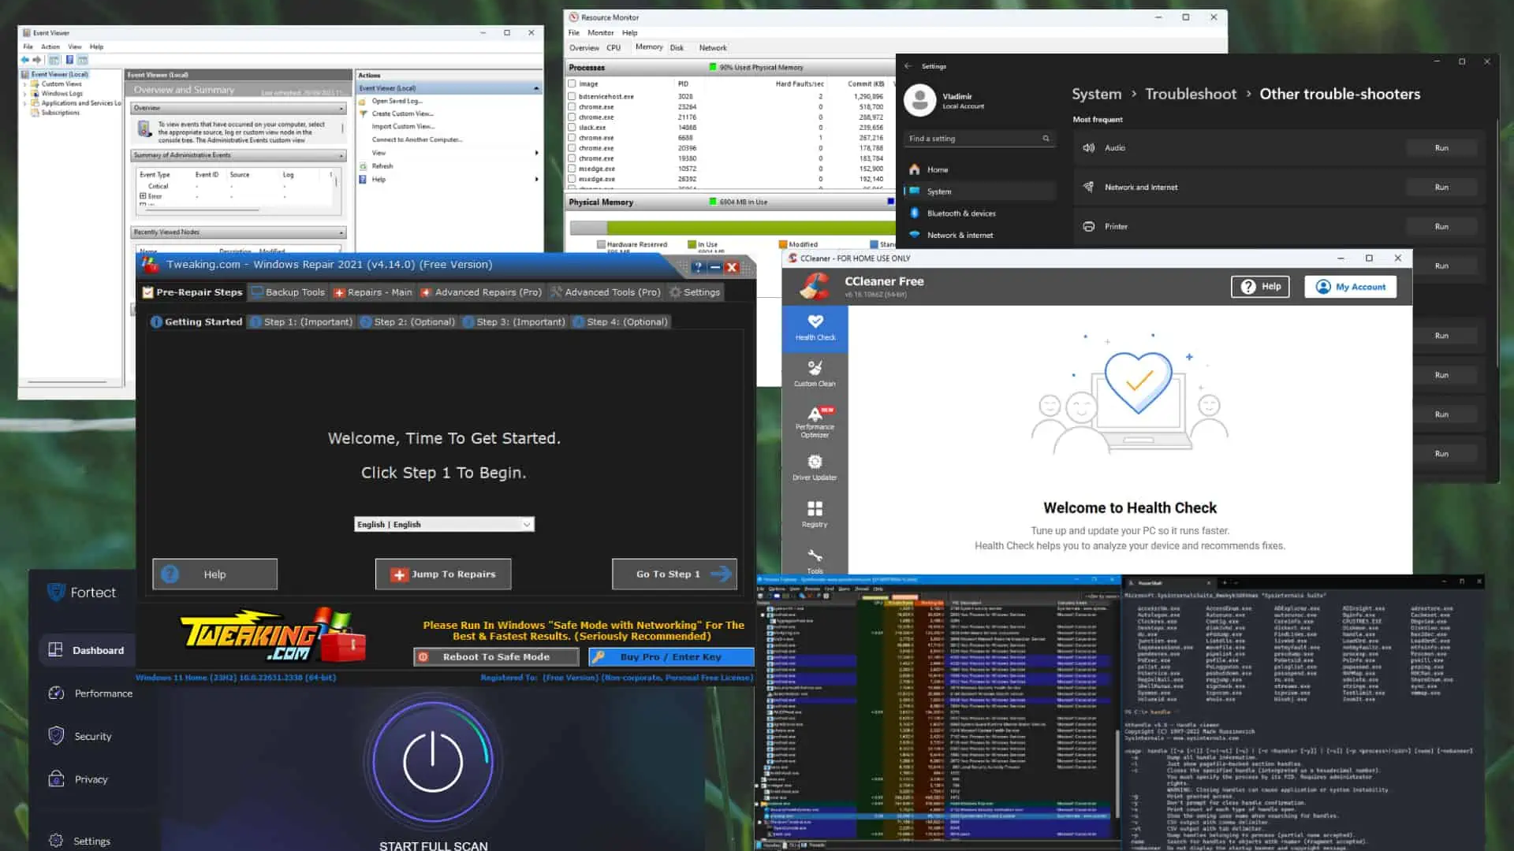Screen dimensions: 1514x851
Task: Click Jump To Repairs button
Action: tap(443, 574)
